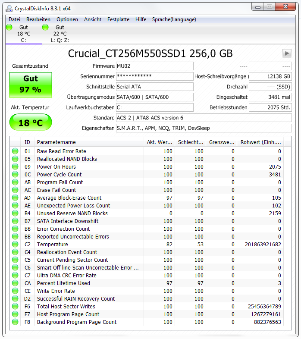
Task: Click the Schnittstelle field Serial ATA
Action: point(155,87)
